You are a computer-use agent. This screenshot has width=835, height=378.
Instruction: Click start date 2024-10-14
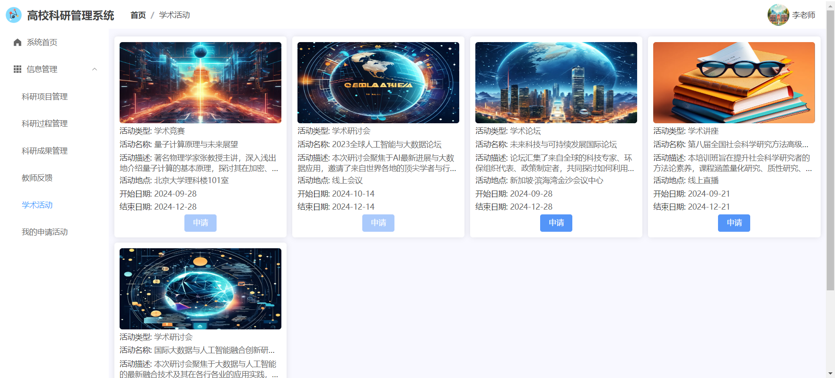353,194
